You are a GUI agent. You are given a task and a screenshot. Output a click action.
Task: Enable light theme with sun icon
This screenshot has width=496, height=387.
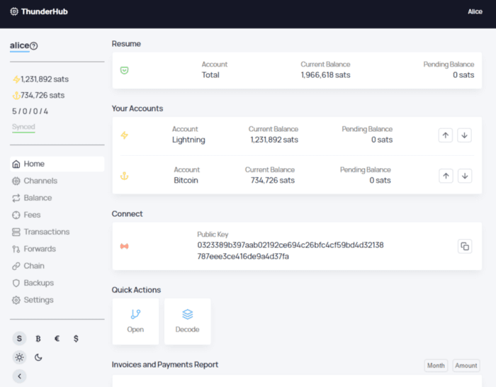click(x=19, y=357)
